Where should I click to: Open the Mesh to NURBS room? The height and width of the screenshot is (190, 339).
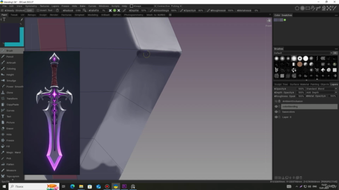coord(156,15)
